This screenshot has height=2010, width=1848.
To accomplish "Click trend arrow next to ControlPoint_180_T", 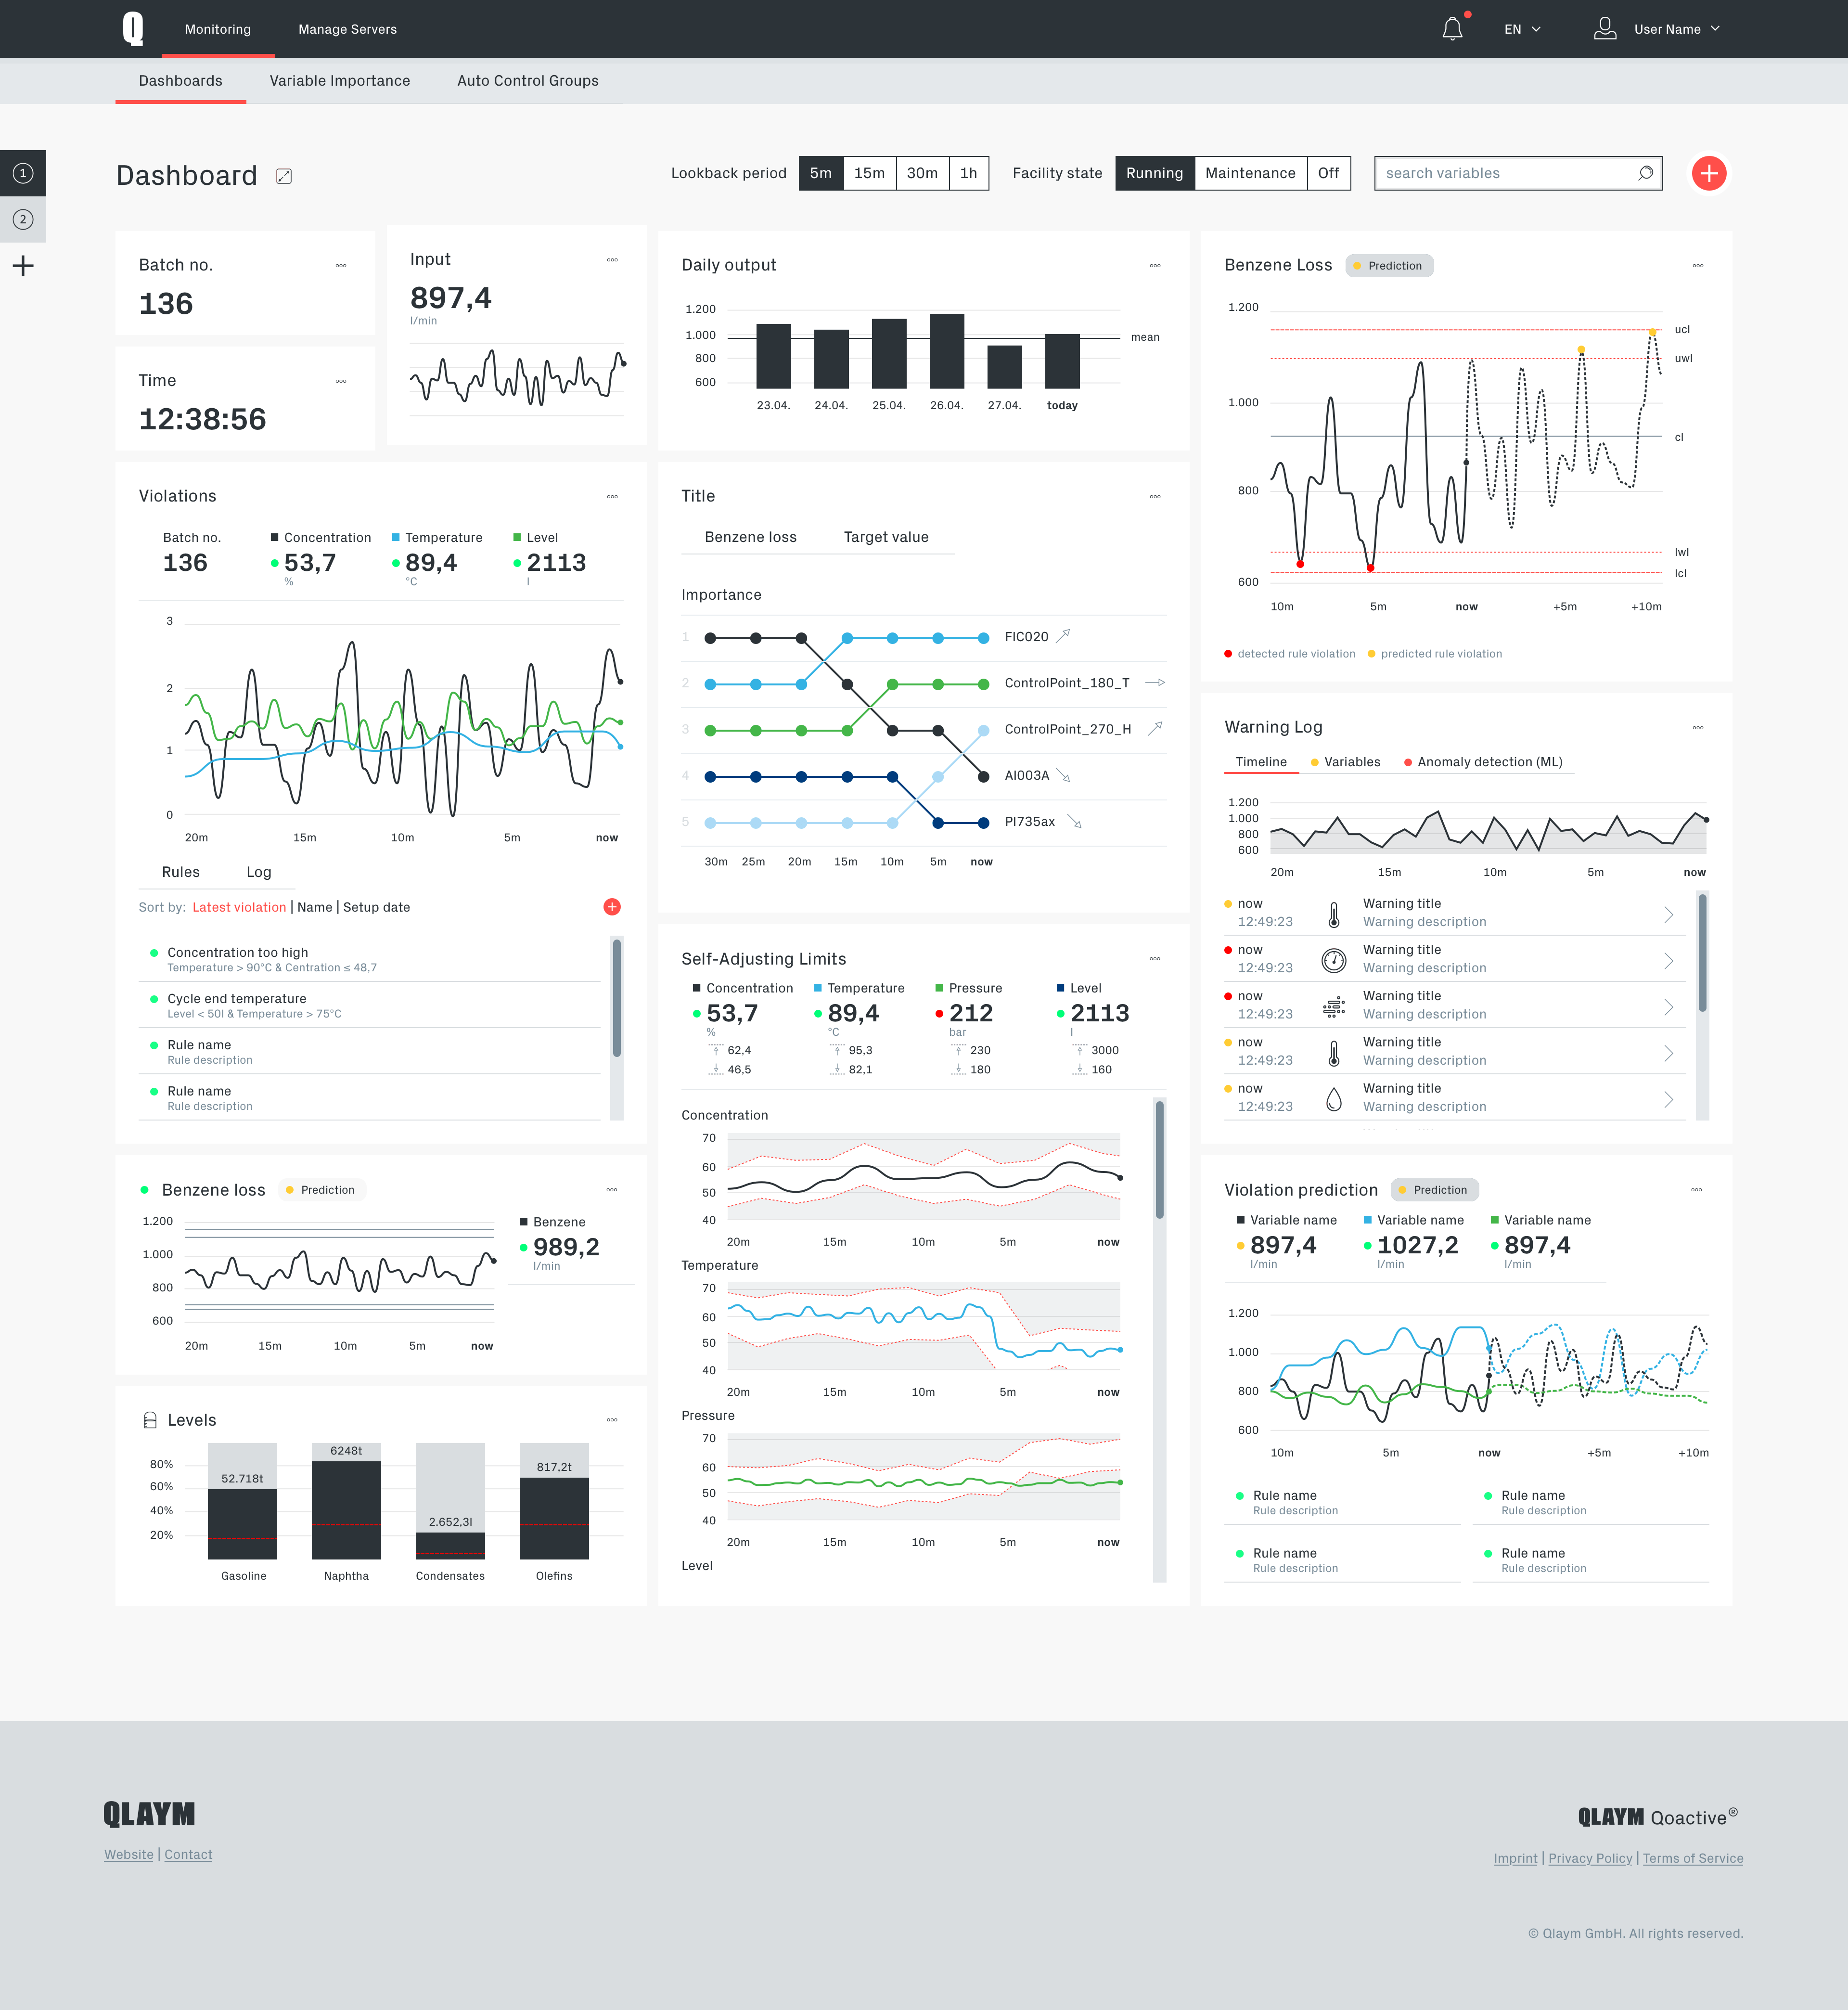I will point(1155,683).
